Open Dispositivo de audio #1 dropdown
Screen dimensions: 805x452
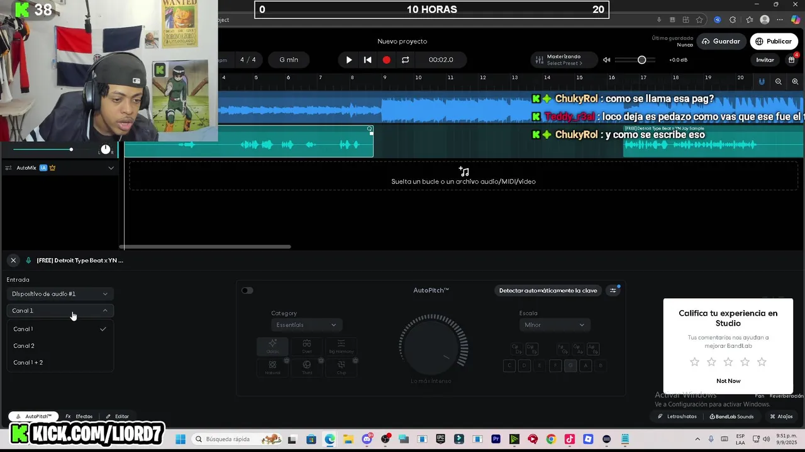[60, 294]
